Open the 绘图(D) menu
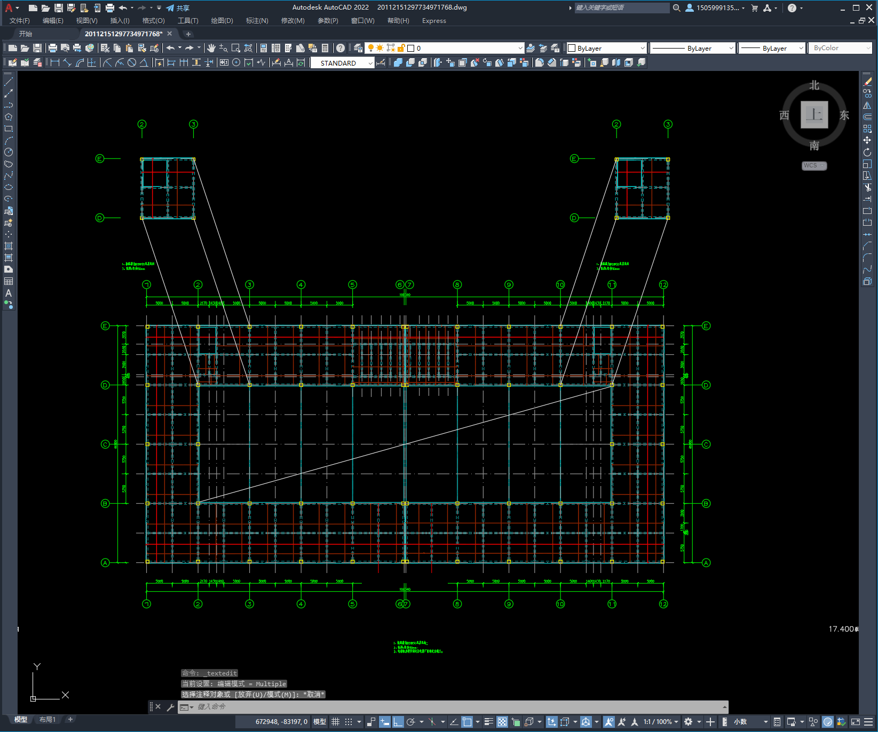Screen dimensions: 878x732 [x=222, y=21]
